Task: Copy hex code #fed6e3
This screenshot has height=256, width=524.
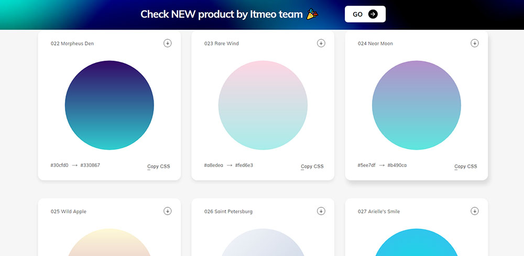Action: (x=244, y=165)
